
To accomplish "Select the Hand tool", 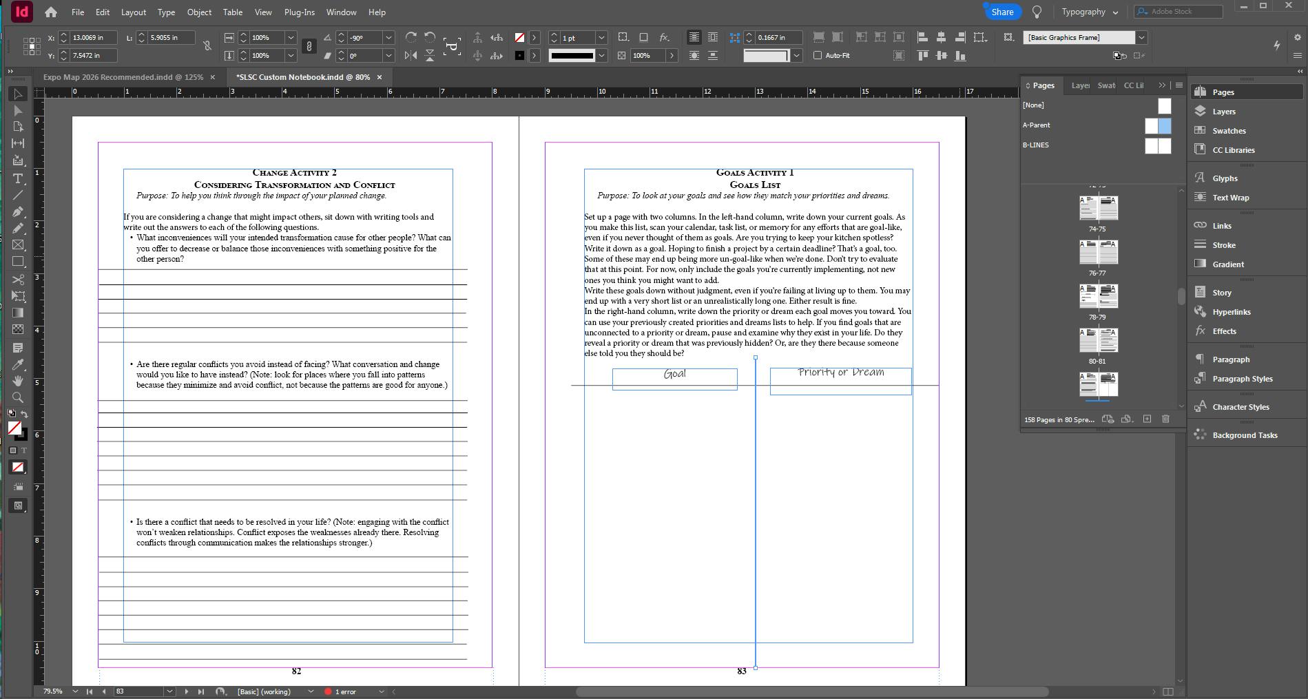I will [x=19, y=381].
